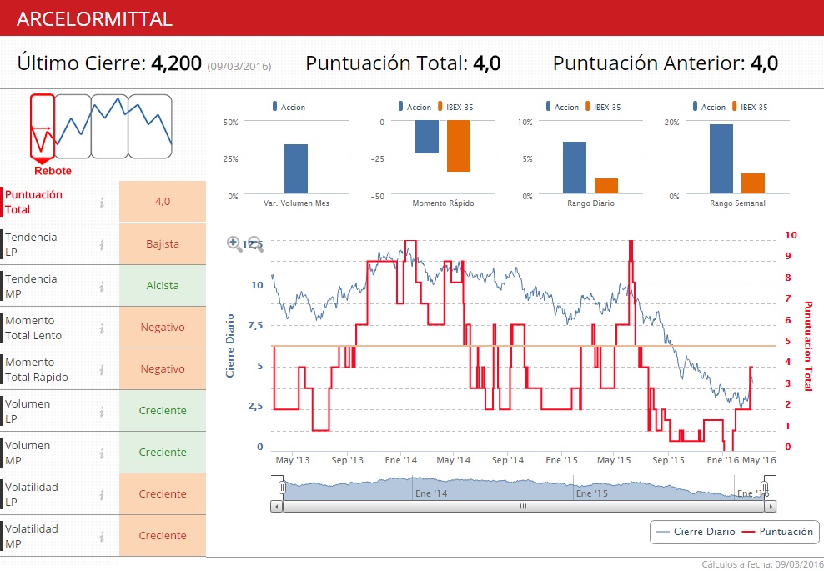Screen dimensions: 824x571
Task: Click the navigator scrollbar left arrow
Action: point(276,507)
